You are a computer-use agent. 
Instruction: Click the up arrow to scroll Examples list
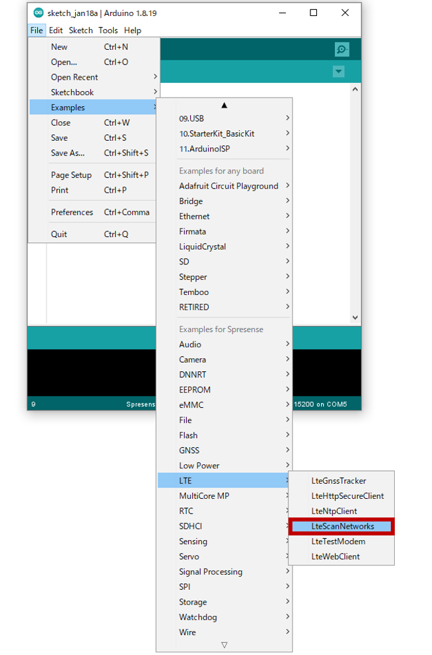click(225, 105)
